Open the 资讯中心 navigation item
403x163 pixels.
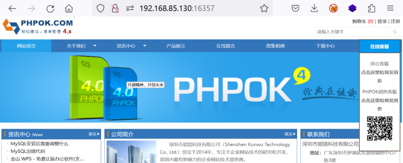click(x=126, y=46)
